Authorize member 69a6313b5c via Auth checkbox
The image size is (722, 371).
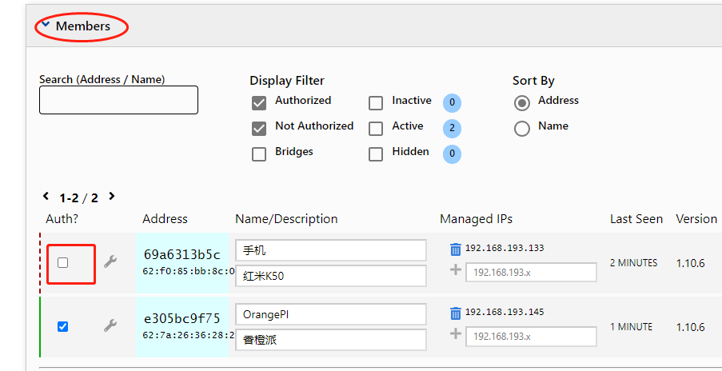pyautogui.click(x=63, y=262)
